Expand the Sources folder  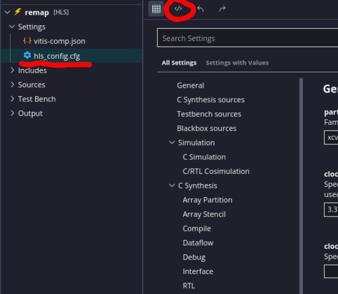tap(12, 85)
